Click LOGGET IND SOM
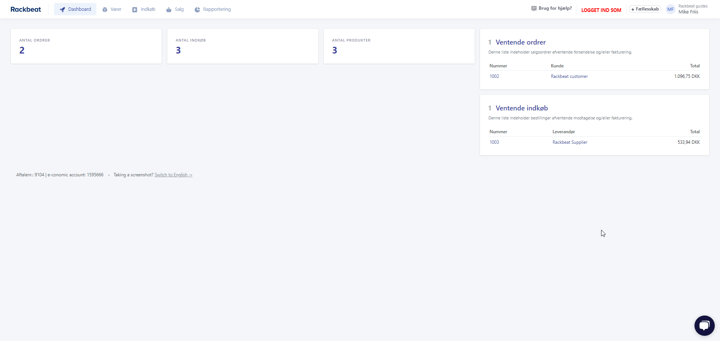 601,10
